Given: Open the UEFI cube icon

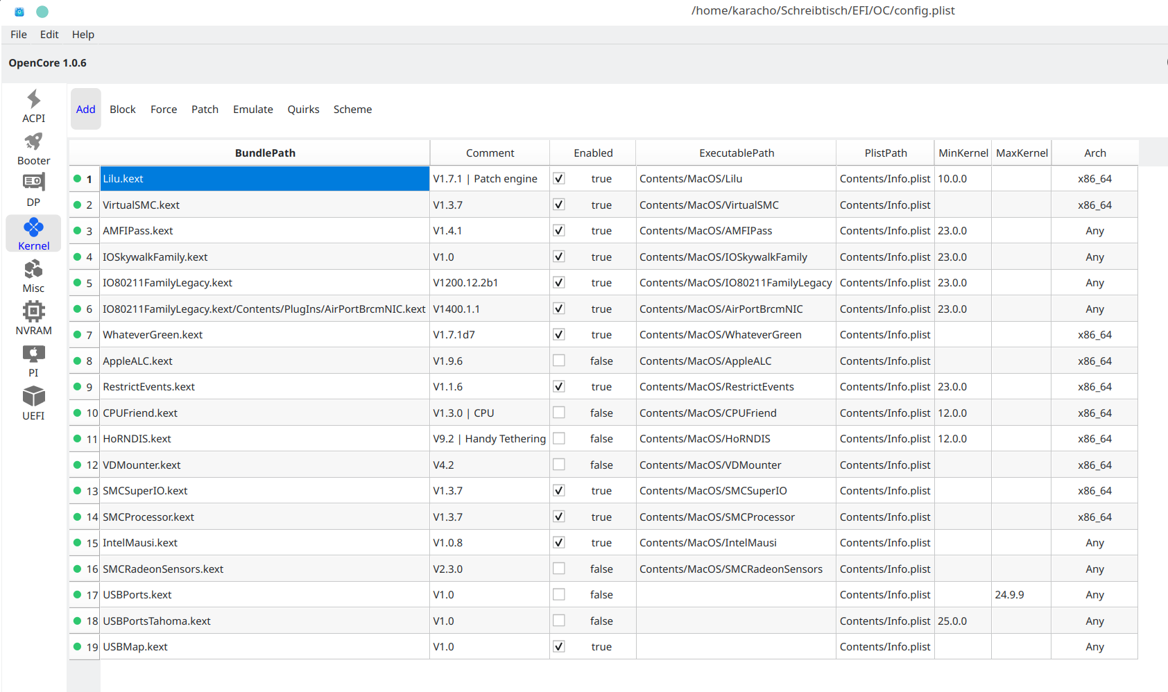Looking at the screenshot, I should coord(33,397).
